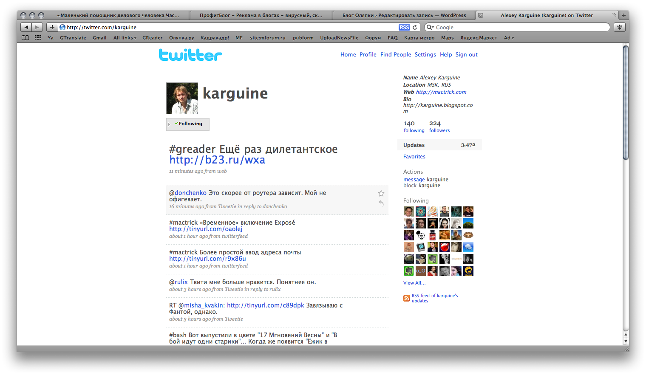Go to Twitter Home link
646x375 pixels.
point(348,55)
